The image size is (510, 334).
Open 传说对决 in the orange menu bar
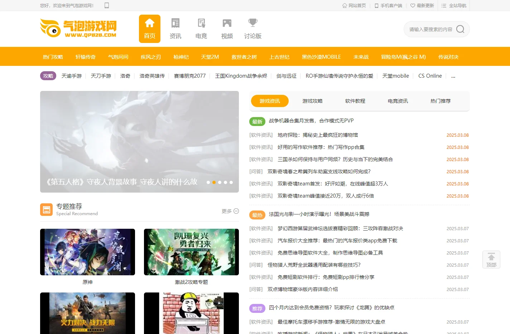pos(448,57)
